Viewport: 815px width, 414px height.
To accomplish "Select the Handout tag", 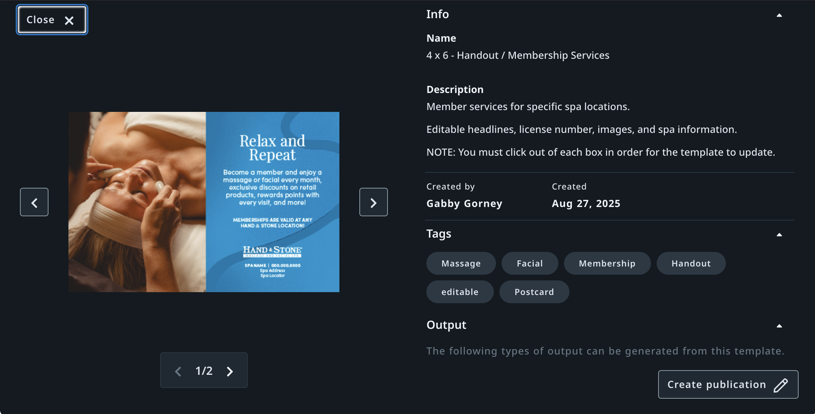I will tap(691, 264).
